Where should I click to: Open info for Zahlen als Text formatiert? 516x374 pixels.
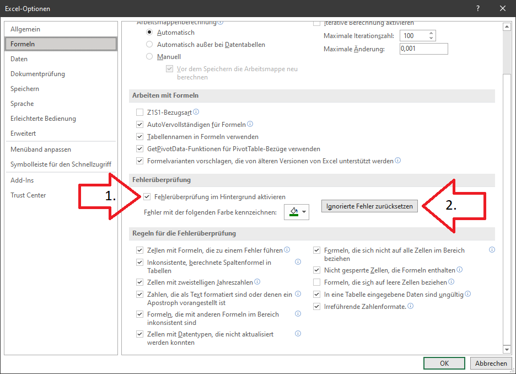[x=298, y=294]
